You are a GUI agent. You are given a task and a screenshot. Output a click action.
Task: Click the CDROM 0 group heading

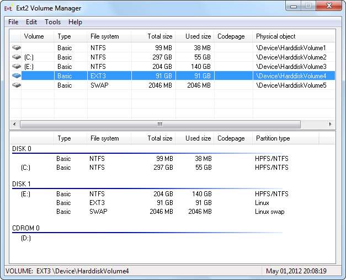(x=26, y=228)
